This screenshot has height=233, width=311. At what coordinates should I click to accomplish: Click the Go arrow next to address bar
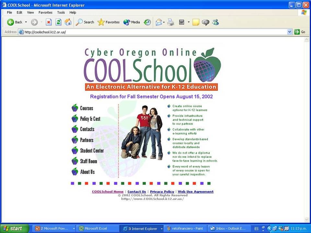coord(300,32)
